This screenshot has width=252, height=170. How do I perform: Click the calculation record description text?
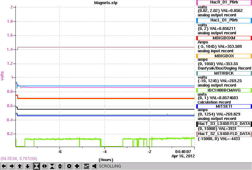(214, 102)
